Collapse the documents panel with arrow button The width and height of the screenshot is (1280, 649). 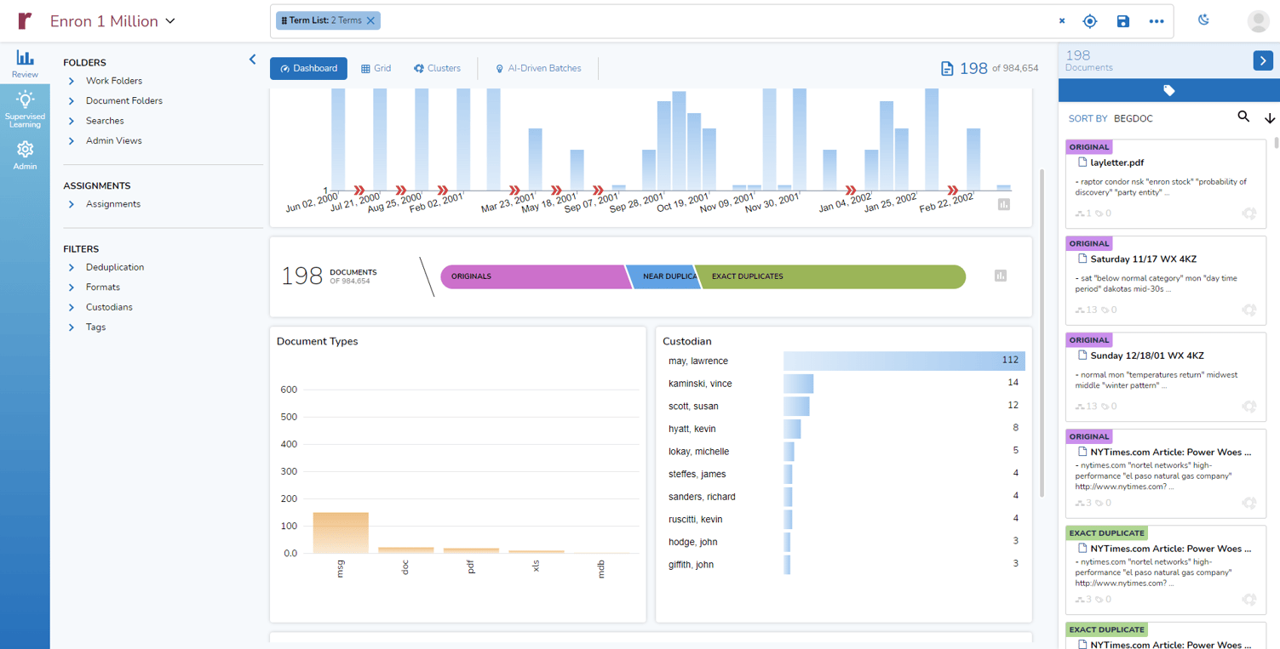(x=1263, y=60)
